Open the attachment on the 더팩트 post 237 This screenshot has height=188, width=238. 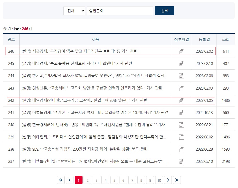(x=181, y=161)
